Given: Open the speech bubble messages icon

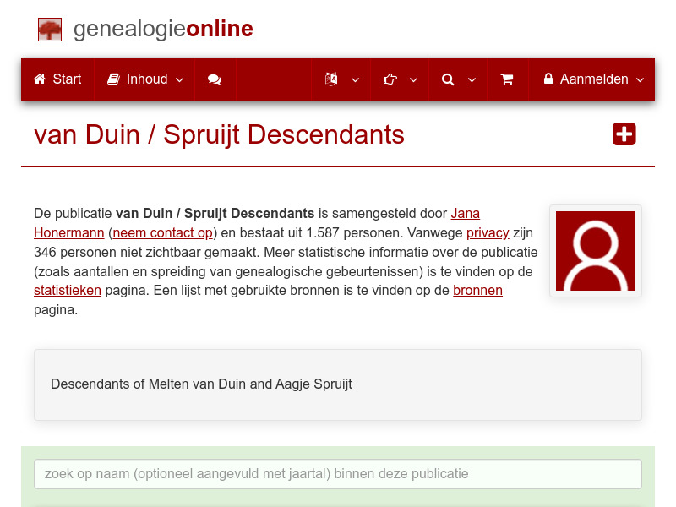Looking at the screenshot, I should [x=214, y=79].
